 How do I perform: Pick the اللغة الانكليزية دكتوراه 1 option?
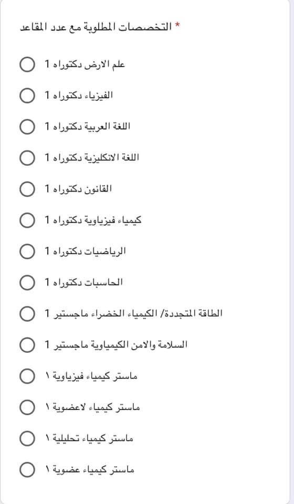(27, 158)
